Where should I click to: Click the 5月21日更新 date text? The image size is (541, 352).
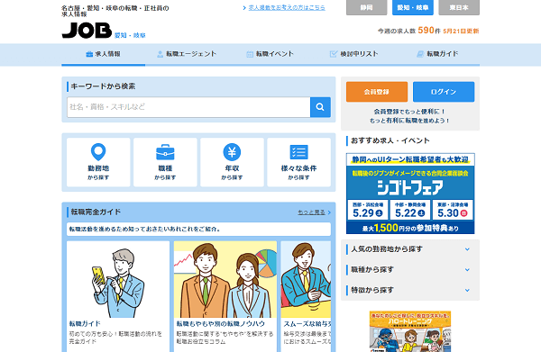click(461, 31)
